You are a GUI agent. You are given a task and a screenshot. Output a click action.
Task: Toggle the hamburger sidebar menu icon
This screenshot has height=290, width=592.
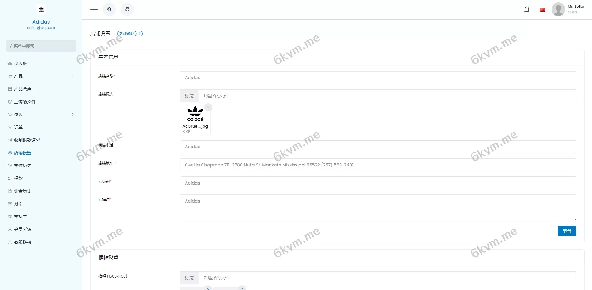coord(94,10)
